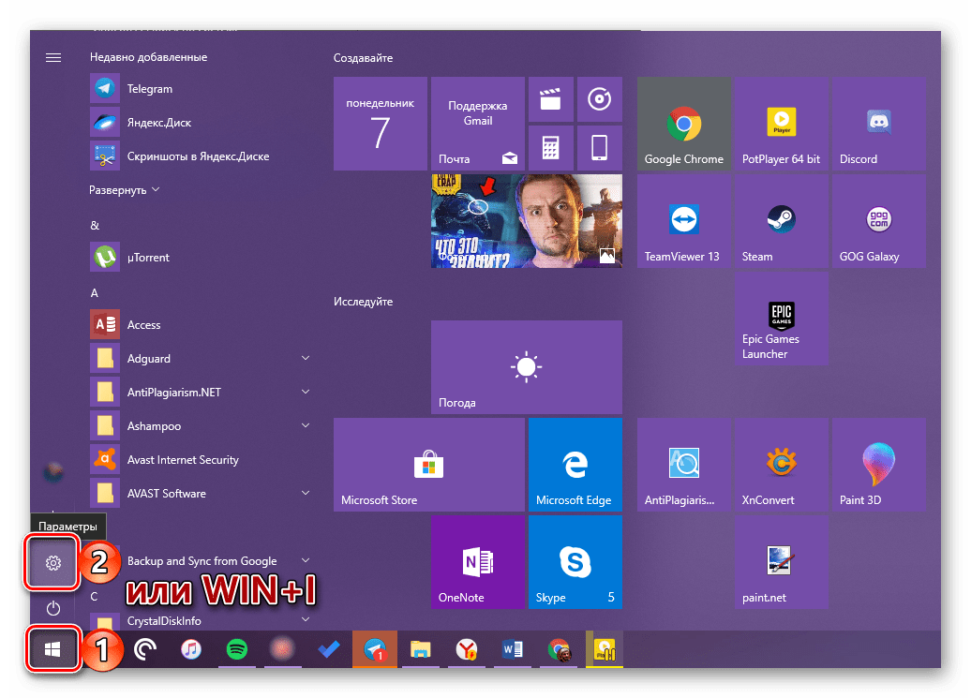Expand the Ashampoo app group

306,425
